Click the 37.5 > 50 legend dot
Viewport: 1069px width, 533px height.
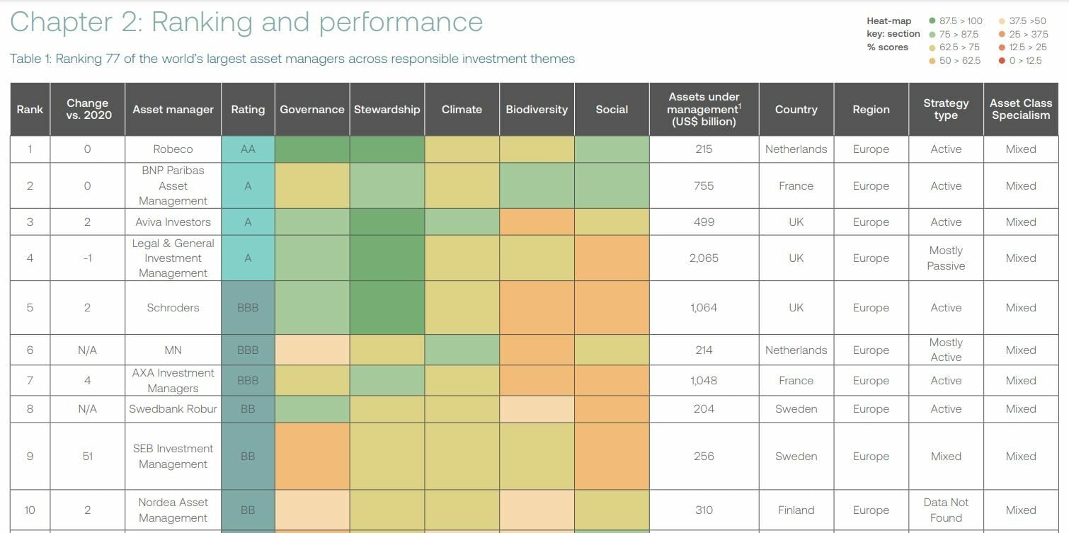(x=1002, y=21)
